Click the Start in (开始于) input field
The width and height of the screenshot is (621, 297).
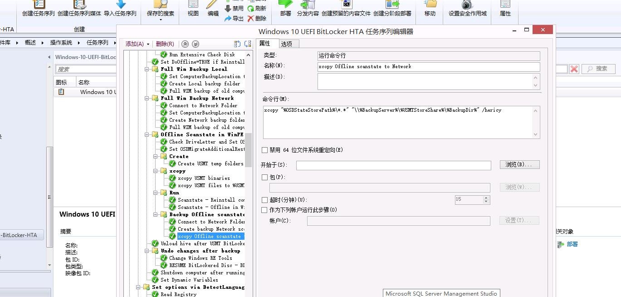[x=394, y=165]
